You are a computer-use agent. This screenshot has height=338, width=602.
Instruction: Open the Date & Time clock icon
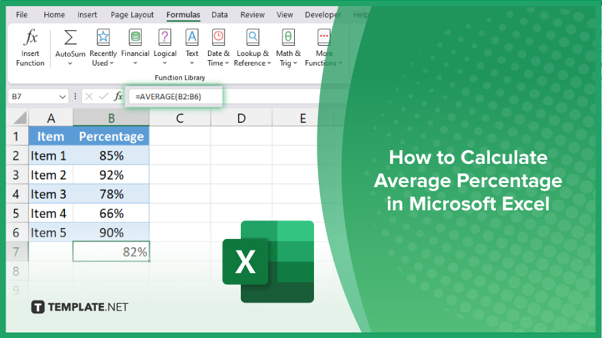coord(218,38)
